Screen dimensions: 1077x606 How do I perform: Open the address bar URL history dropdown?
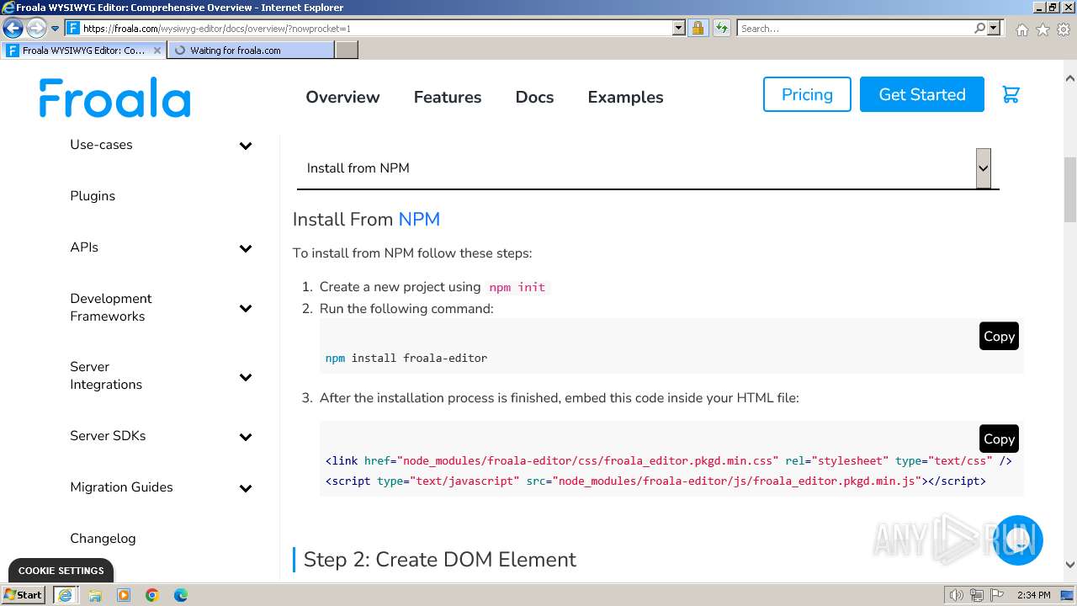(679, 28)
